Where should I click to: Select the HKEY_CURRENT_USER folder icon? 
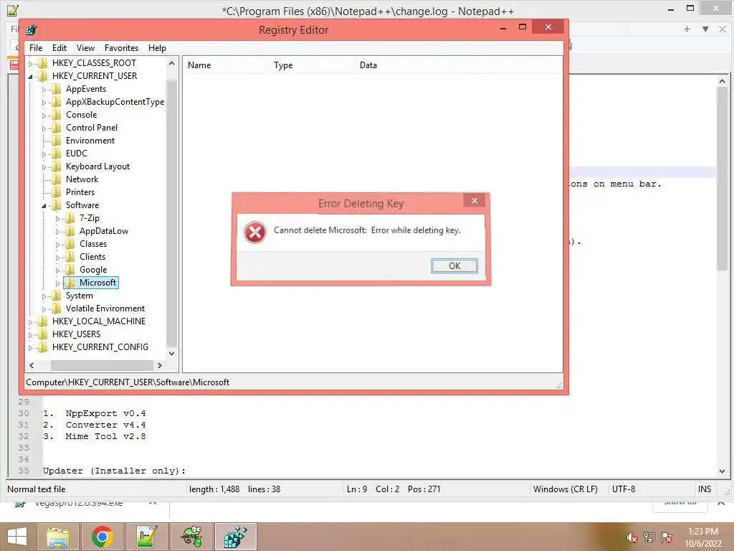coord(42,76)
